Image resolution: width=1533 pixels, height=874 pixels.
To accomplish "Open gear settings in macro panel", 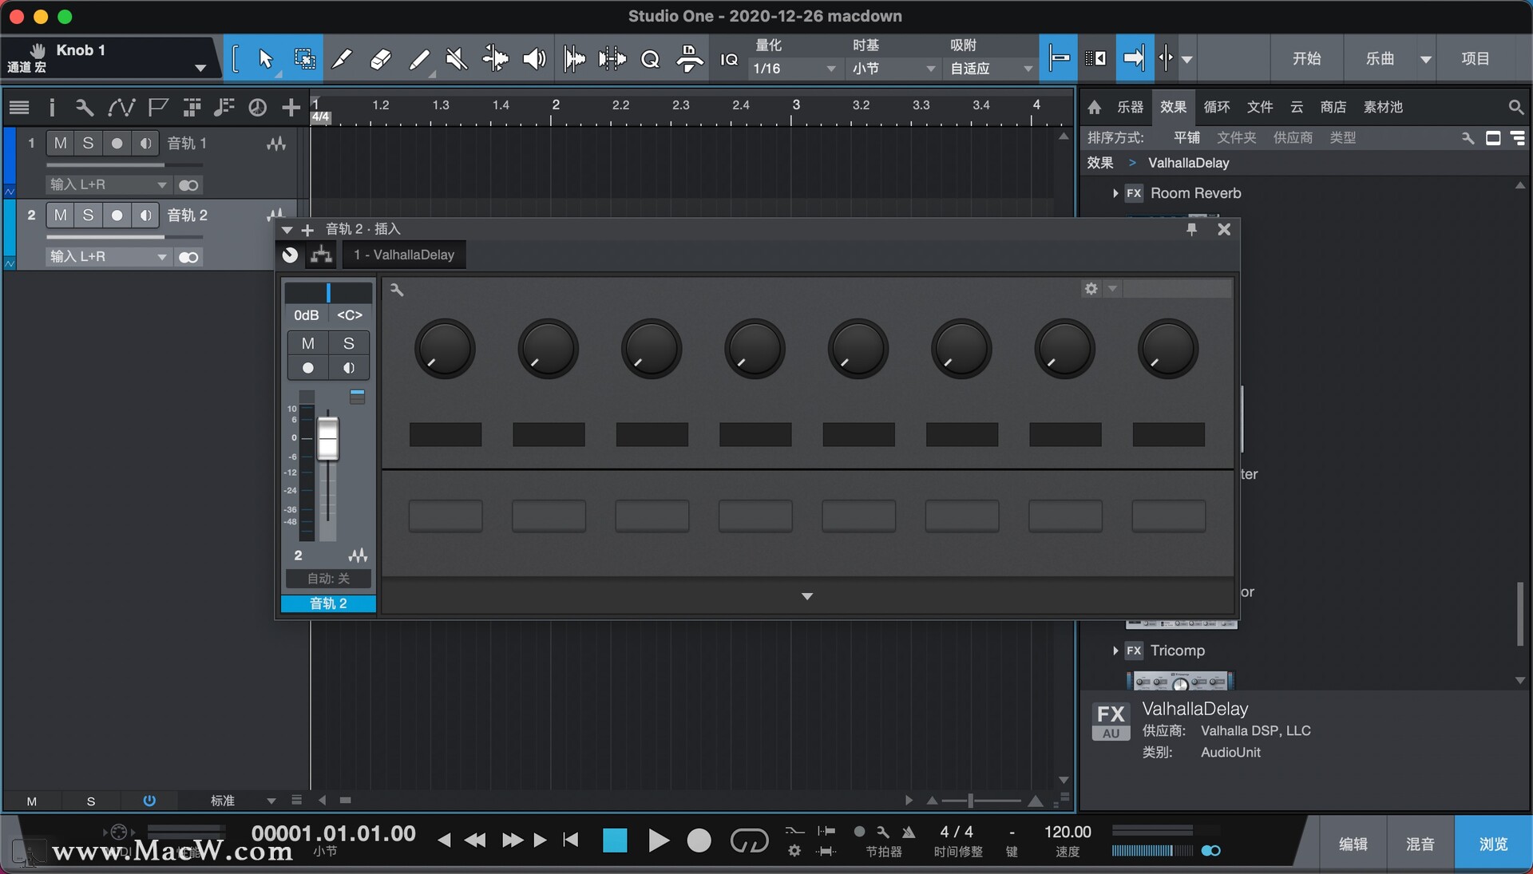I will 1091,289.
